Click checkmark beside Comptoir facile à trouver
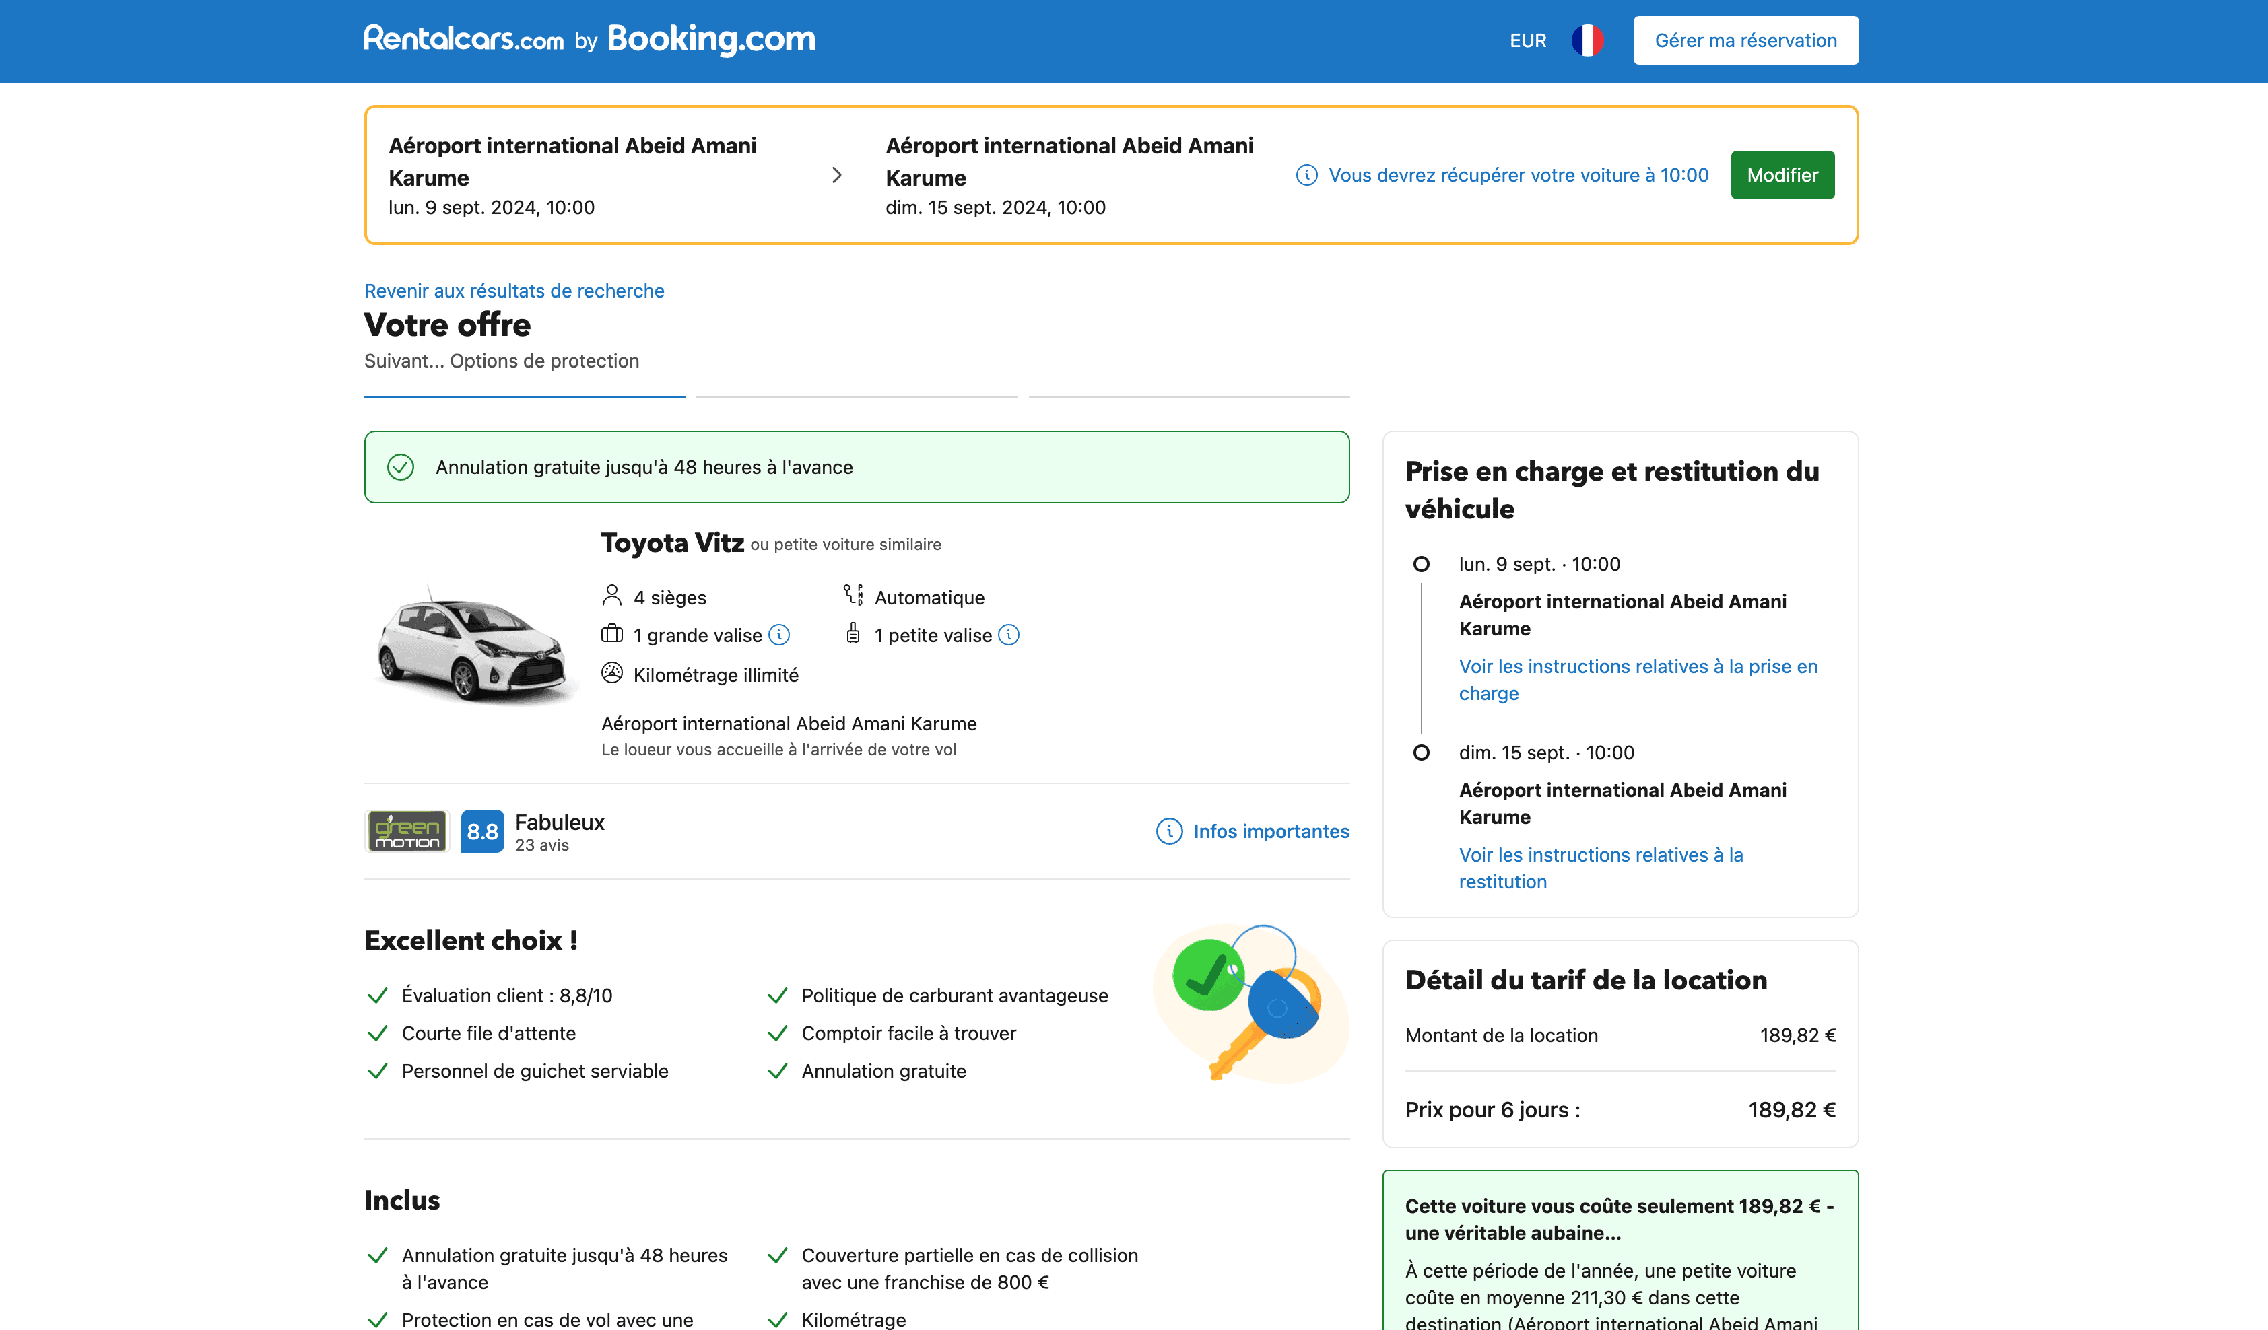The image size is (2268, 1330). [x=778, y=1033]
